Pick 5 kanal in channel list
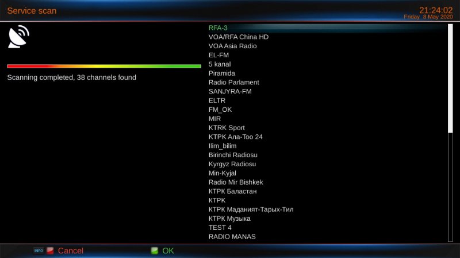 click(220, 64)
